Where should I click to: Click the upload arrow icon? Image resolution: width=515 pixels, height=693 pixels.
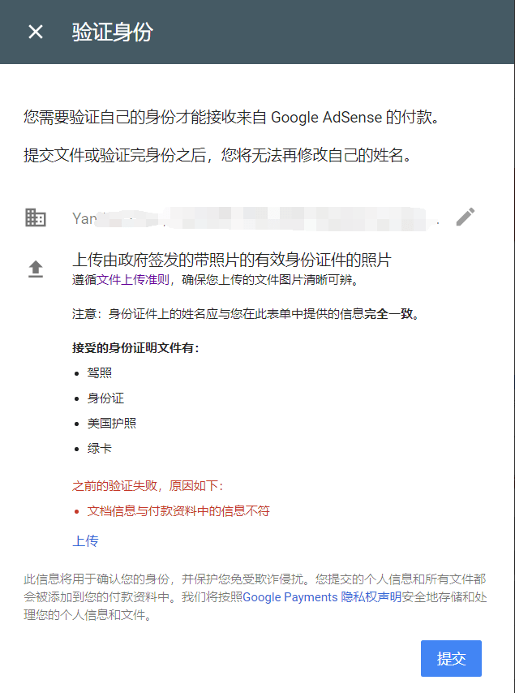point(36,269)
